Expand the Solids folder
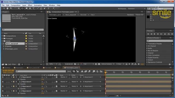The image size is (175, 98). (x=2, y=41)
